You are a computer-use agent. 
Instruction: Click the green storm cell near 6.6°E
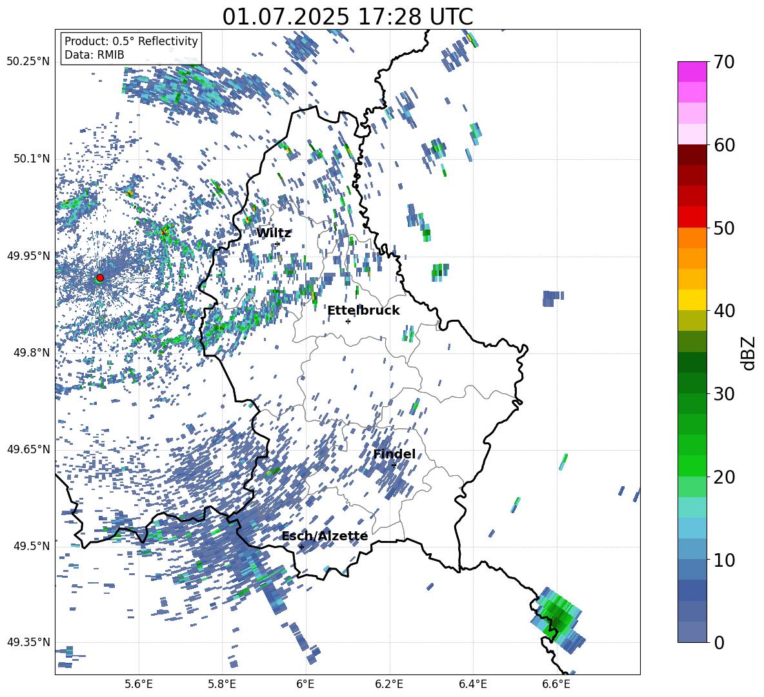558,619
